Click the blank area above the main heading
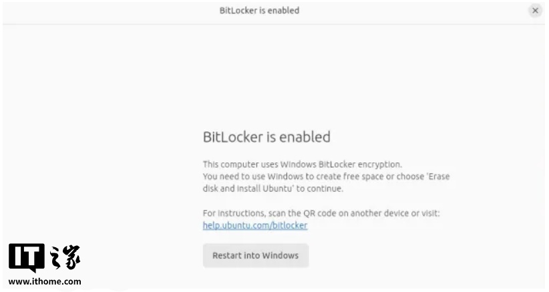The image size is (549, 292). tap(273, 76)
